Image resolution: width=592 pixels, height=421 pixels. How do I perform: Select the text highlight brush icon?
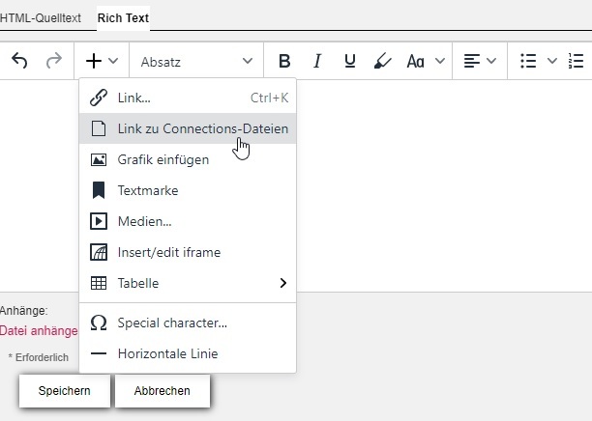(382, 61)
